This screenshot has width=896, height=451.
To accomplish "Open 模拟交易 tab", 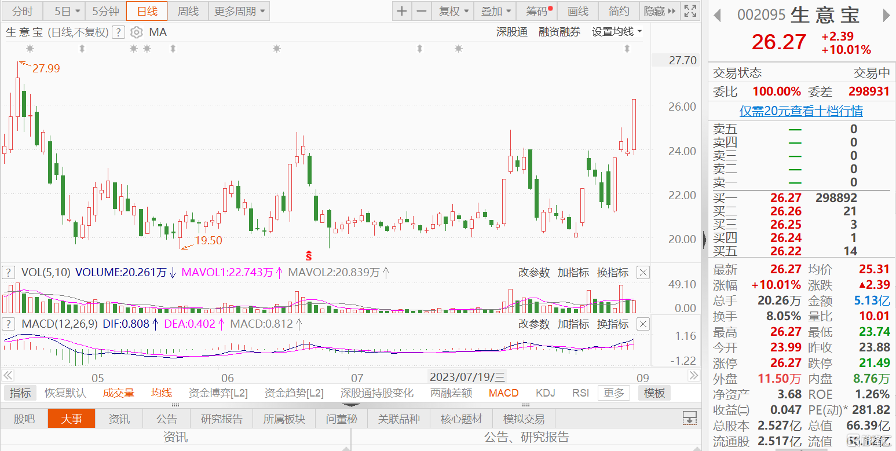I will (x=524, y=419).
